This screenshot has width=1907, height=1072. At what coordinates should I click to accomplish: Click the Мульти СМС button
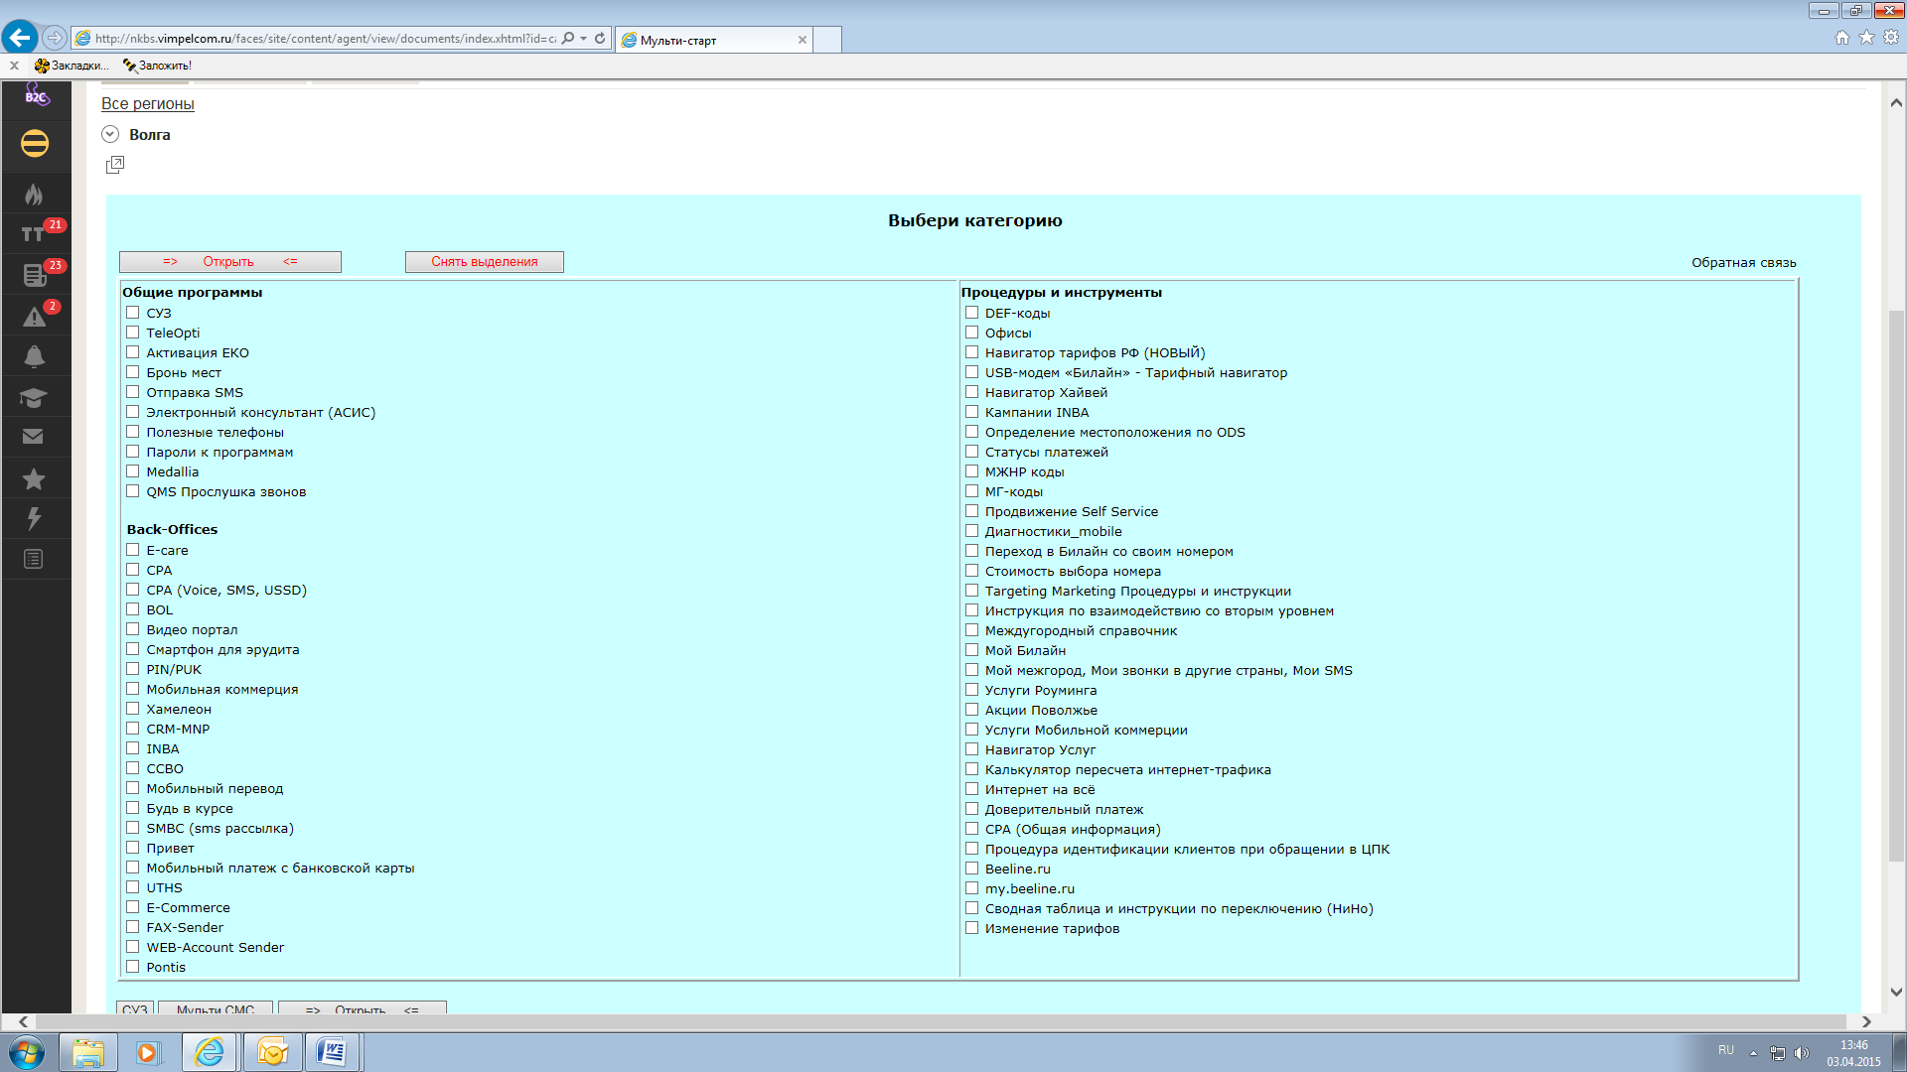pyautogui.click(x=216, y=1008)
